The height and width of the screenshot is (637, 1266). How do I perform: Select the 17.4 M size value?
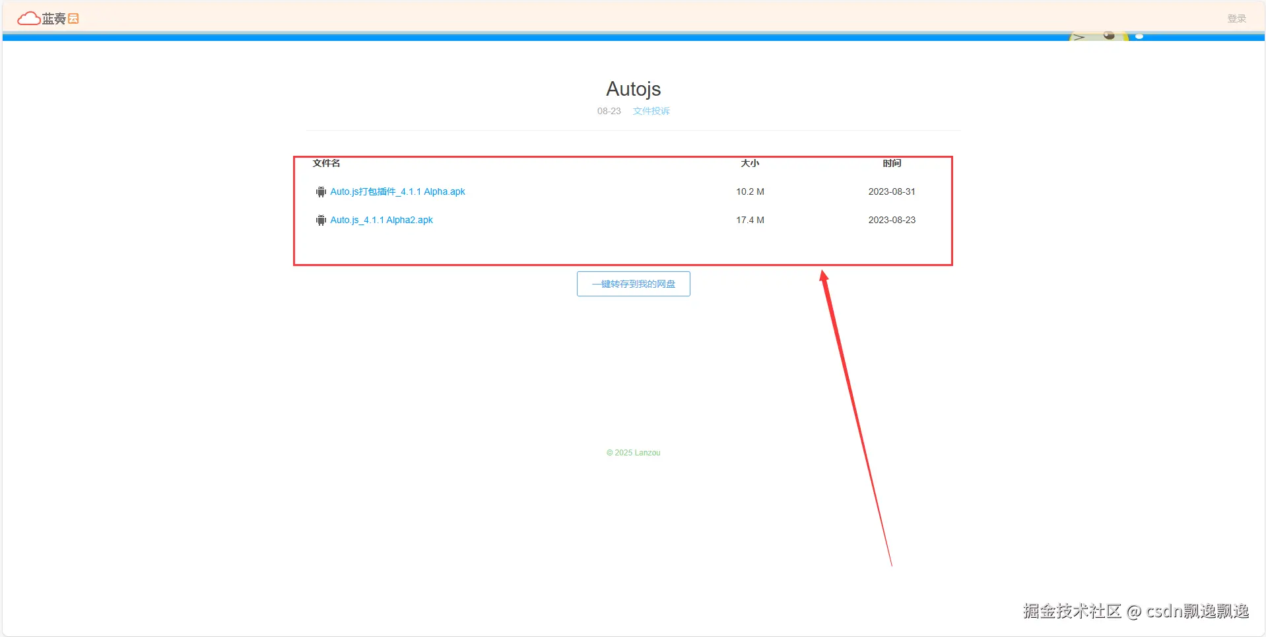750,220
